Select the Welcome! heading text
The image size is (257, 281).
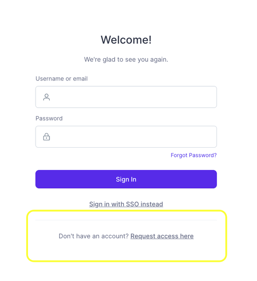click(x=126, y=40)
